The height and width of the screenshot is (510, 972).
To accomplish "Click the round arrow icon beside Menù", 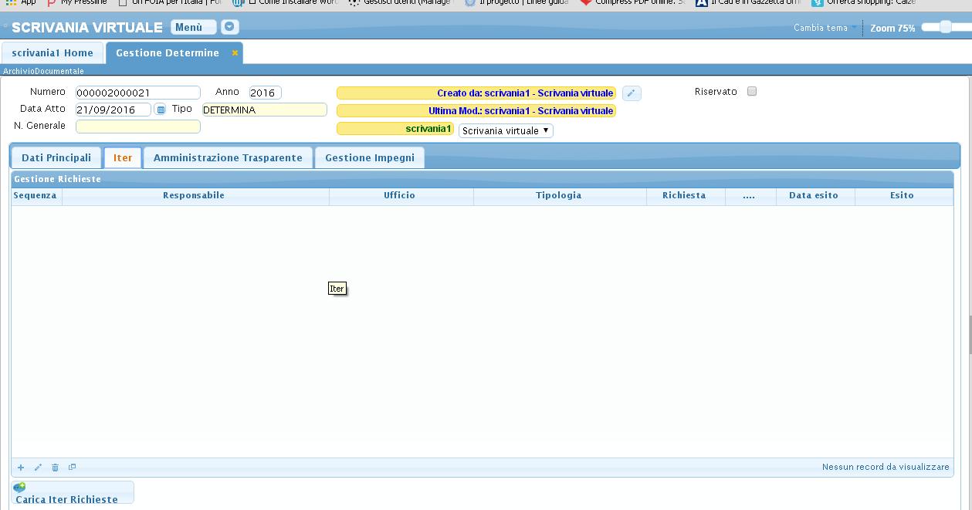I will click(229, 28).
